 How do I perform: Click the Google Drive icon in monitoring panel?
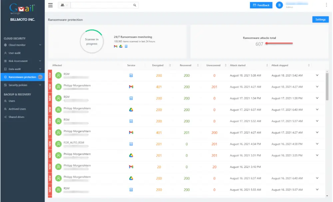pyautogui.click(x=120, y=46)
